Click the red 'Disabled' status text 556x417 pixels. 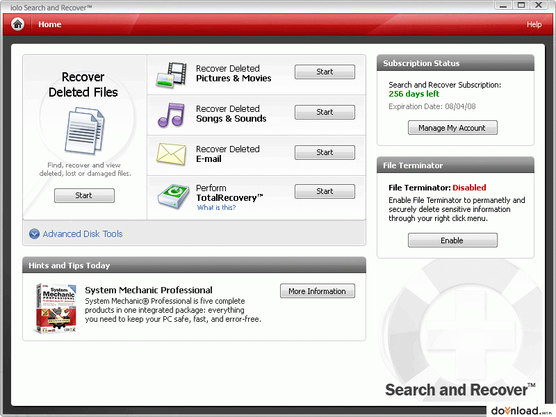[469, 188]
